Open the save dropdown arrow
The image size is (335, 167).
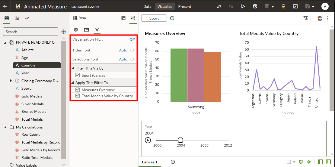(313, 7)
